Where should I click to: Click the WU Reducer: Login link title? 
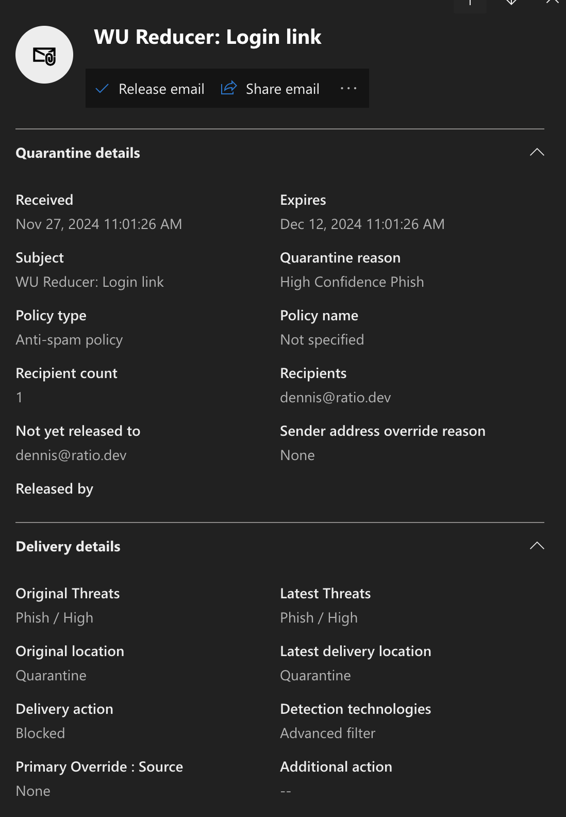208,37
